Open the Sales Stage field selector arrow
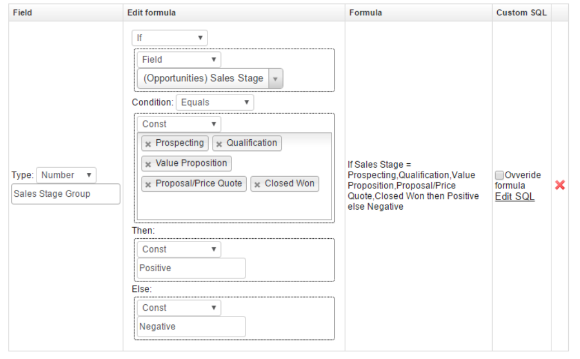The image size is (580, 359). (275, 79)
